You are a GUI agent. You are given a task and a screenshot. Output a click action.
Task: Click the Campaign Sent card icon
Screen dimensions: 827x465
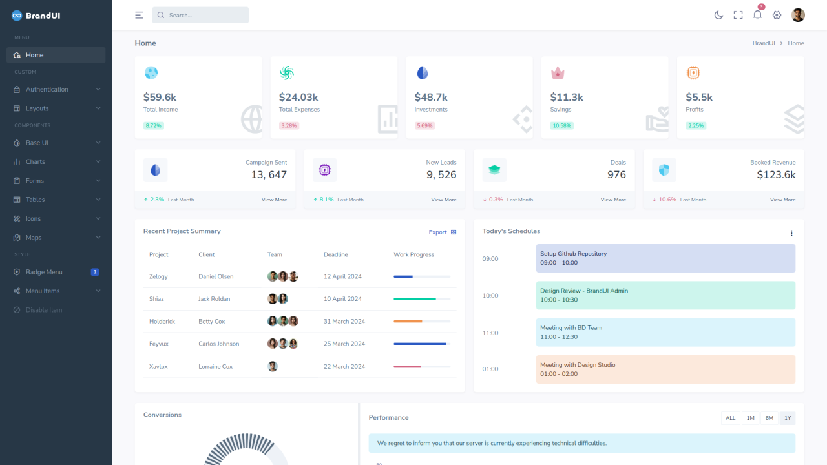(156, 170)
